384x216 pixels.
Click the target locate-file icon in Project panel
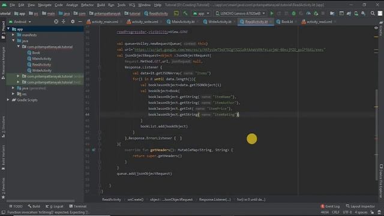(56, 22)
